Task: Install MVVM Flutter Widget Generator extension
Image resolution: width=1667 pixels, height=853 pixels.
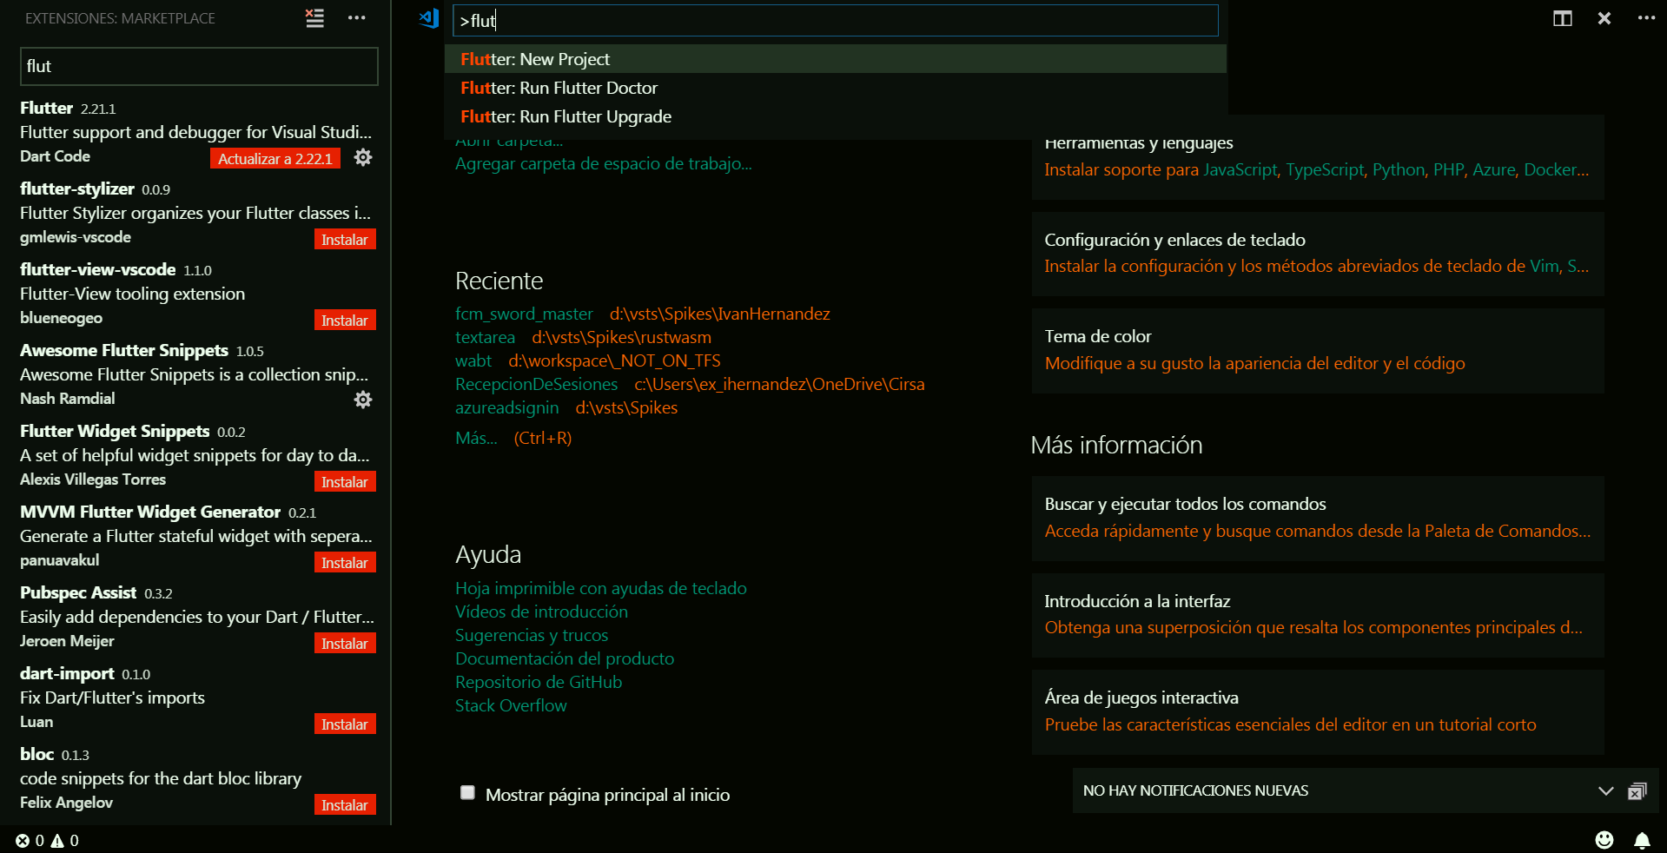Action: click(345, 563)
